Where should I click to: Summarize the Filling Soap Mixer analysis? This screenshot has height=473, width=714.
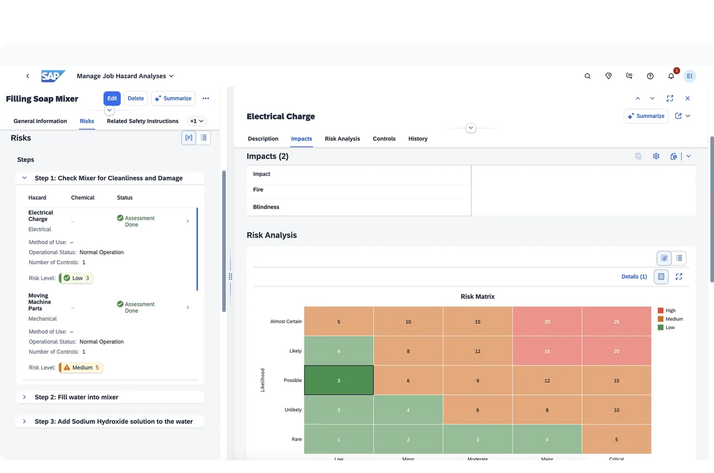[173, 98]
